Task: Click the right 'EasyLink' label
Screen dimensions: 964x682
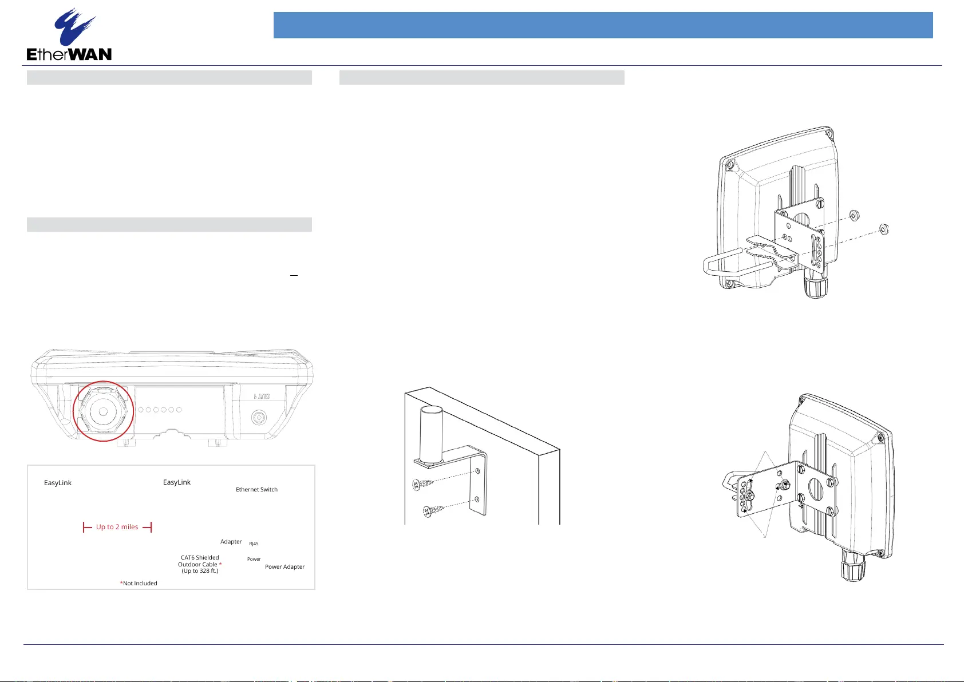Action: click(177, 482)
